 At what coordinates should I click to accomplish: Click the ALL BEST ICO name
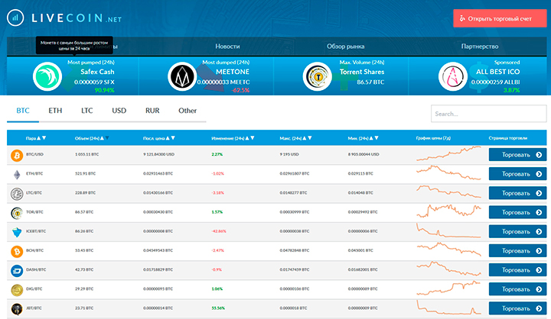pos(497,72)
